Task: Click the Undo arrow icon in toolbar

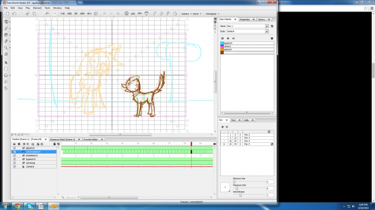Action: [47, 14]
